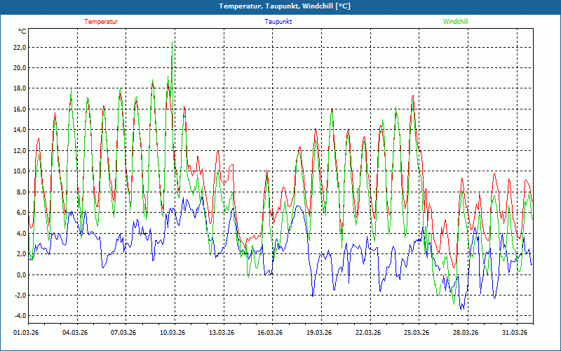Click the 10,0 y-axis value
The width and height of the screenshot is (561, 351).
click(x=19, y=171)
